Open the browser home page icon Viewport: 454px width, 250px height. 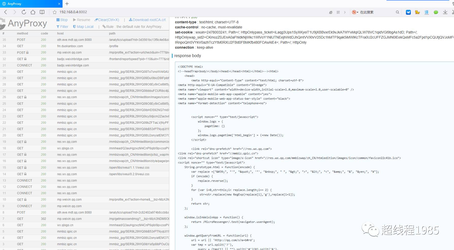click(33, 12)
